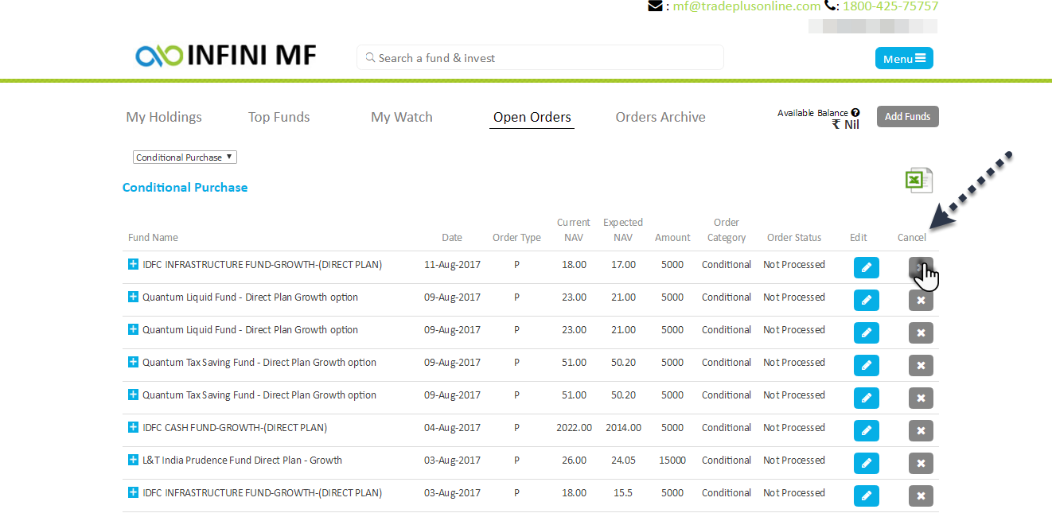This screenshot has width=1052, height=517.
Task: Open the Menu button
Action: [904, 58]
